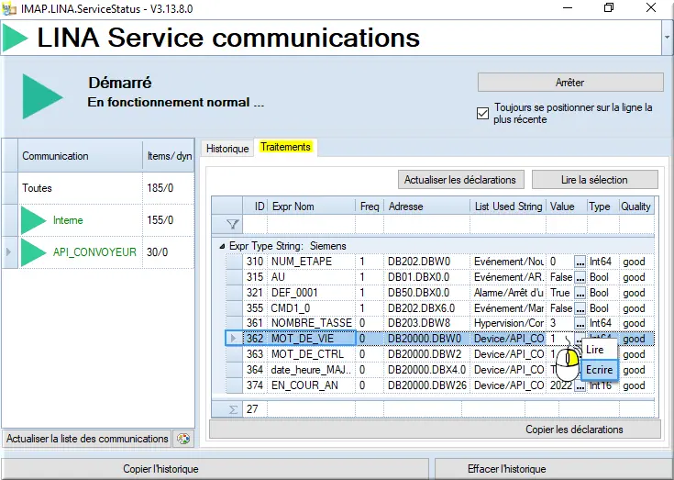Open the ellipsis button for CMD1_0 value
Image resolution: width=674 pixels, height=480 pixels.
(580, 308)
